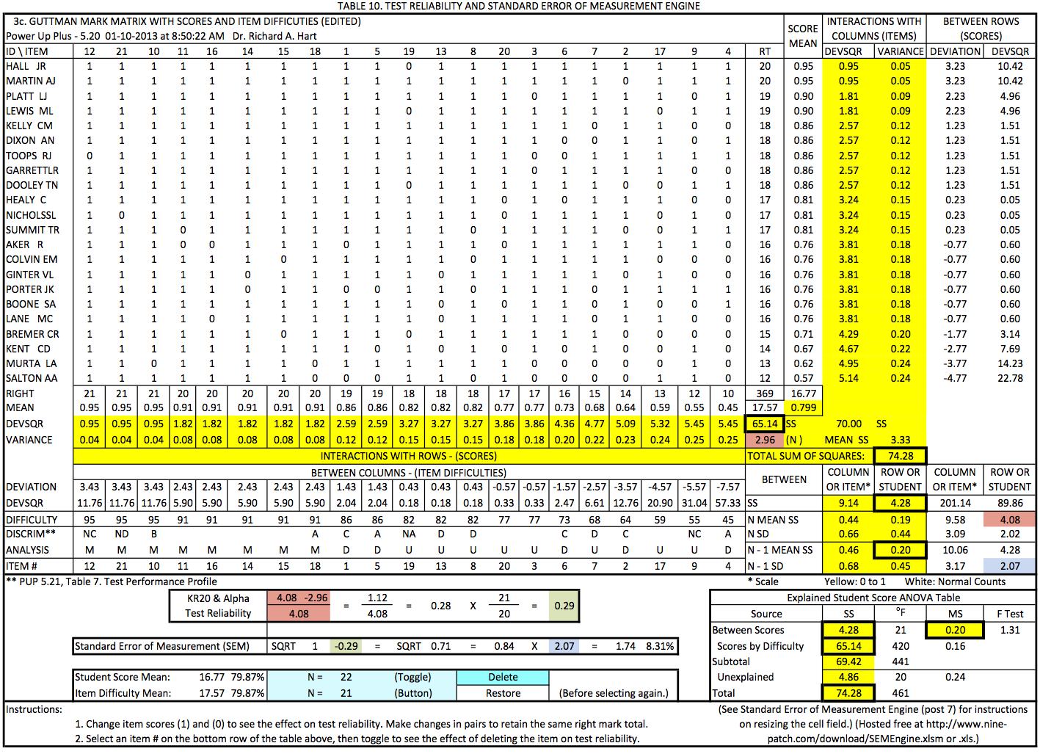1040x754 pixels.
Task: Click the TABLE 10 title text
Action: coord(519,6)
